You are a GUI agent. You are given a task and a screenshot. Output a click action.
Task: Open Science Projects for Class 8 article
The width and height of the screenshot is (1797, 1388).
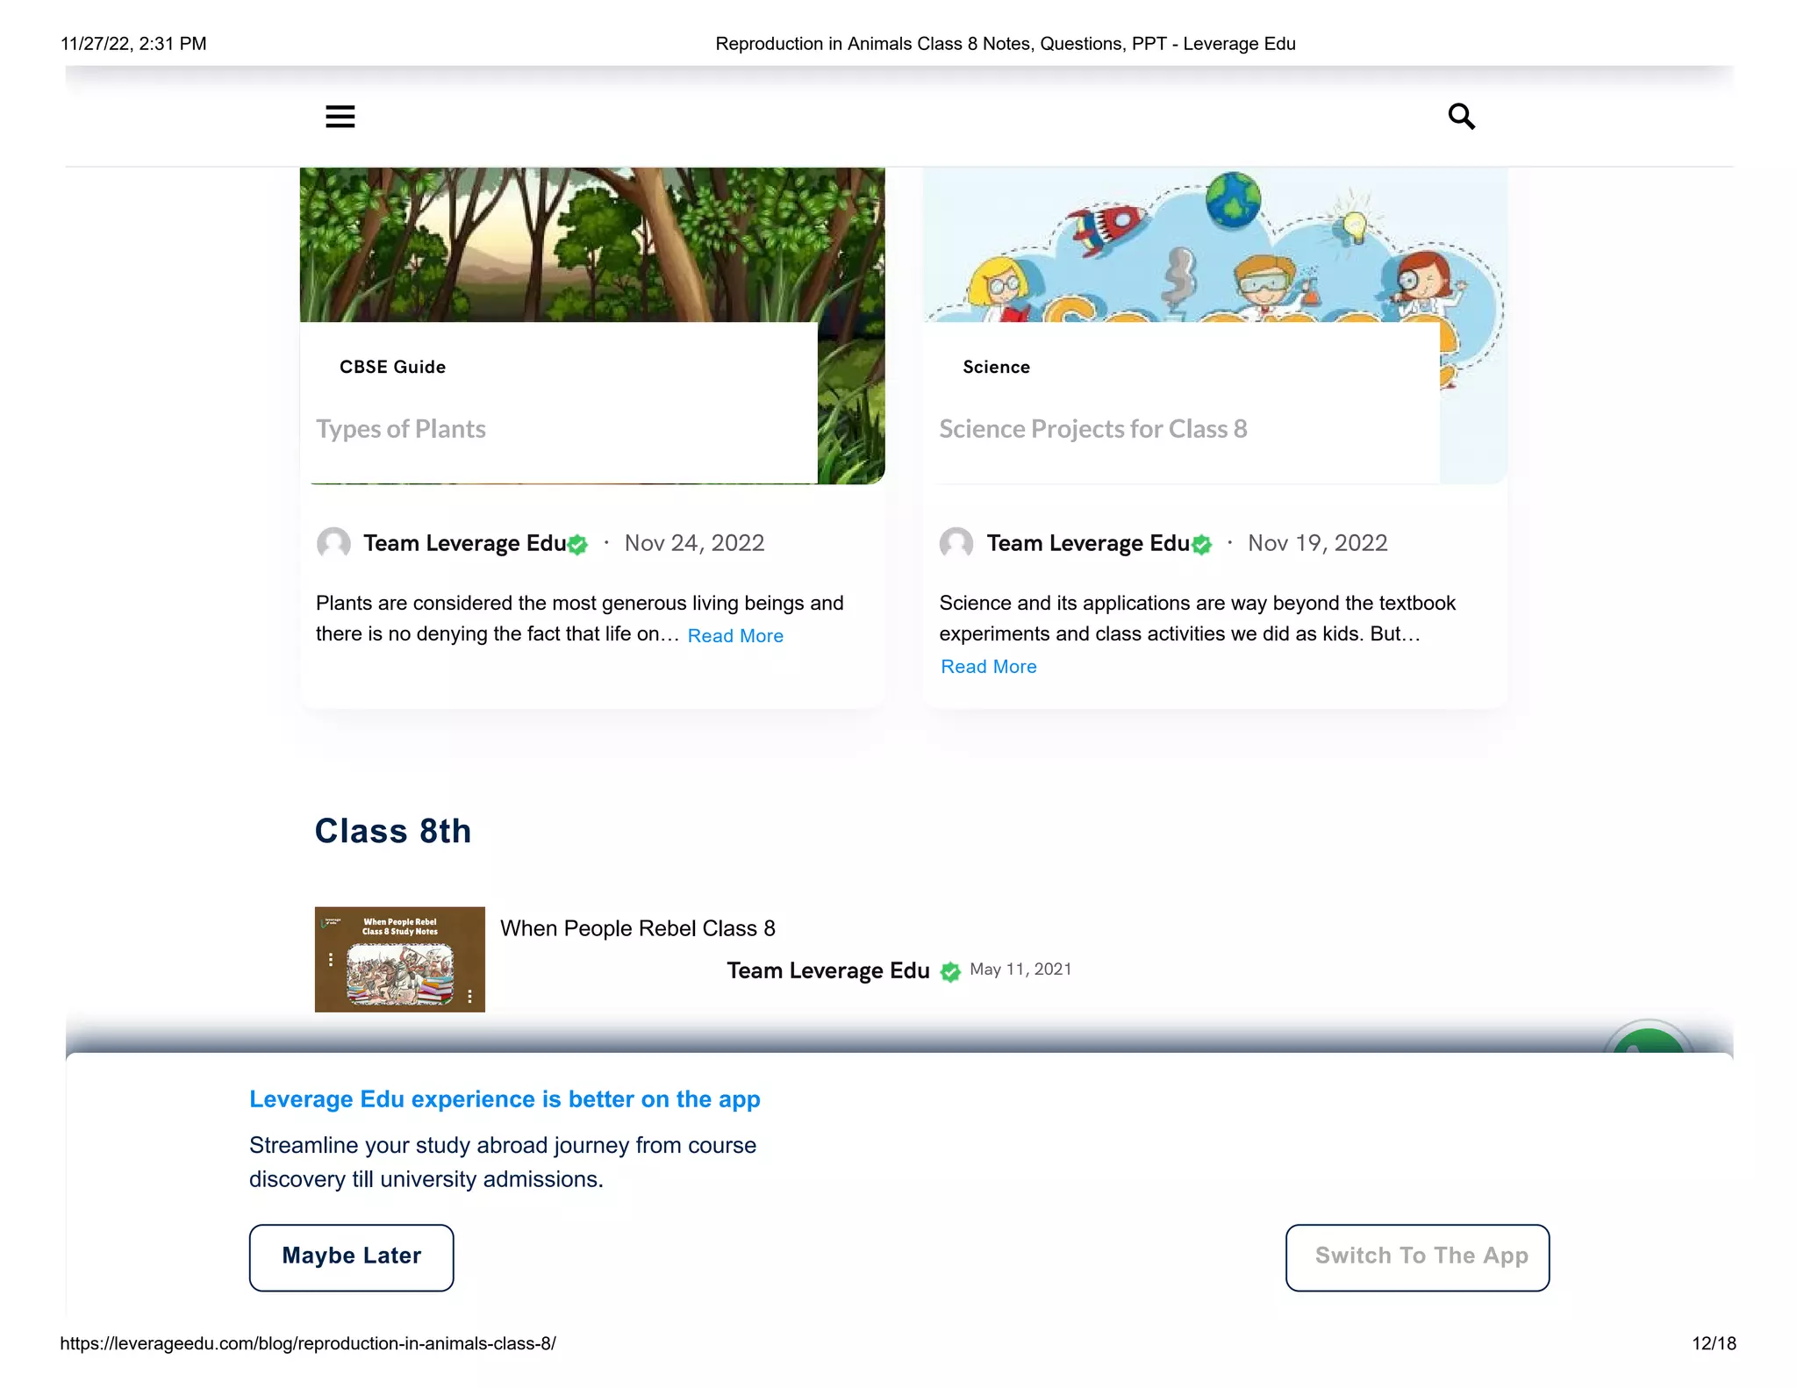[1093, 429]
